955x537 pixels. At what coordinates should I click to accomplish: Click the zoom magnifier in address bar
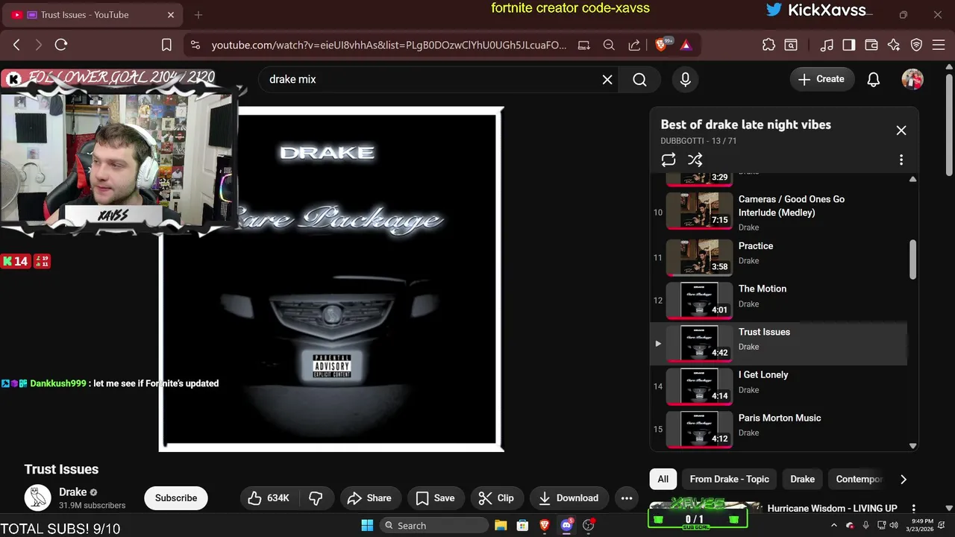pos(609,45)
